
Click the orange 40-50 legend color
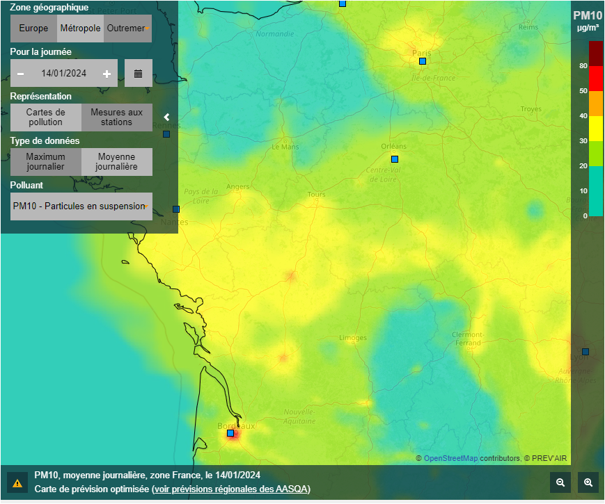(596, 104)
